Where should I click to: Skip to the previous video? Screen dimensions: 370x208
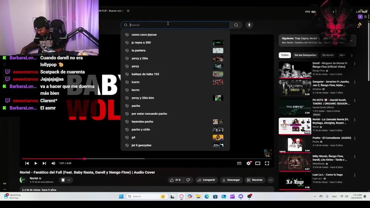point(27,163)
